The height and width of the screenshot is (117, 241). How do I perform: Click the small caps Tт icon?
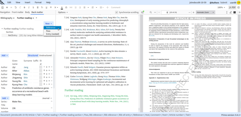pos(42,8)
